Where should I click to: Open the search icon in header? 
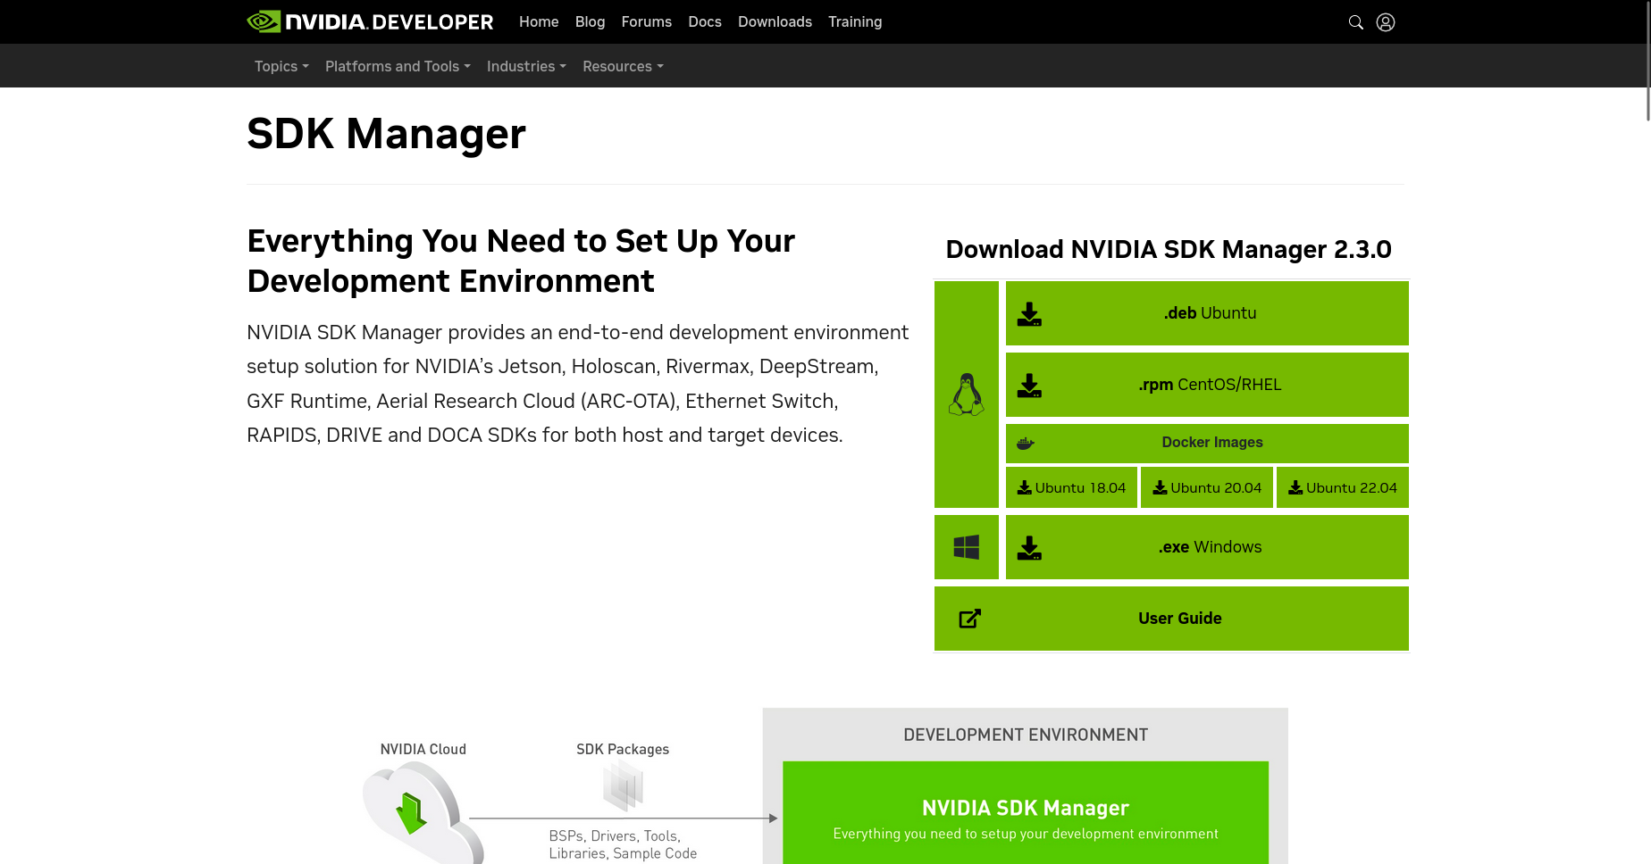click(x=1355, y=22)
